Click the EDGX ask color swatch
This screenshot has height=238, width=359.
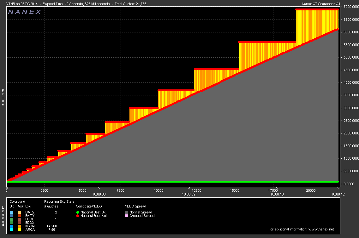point(19,223)
